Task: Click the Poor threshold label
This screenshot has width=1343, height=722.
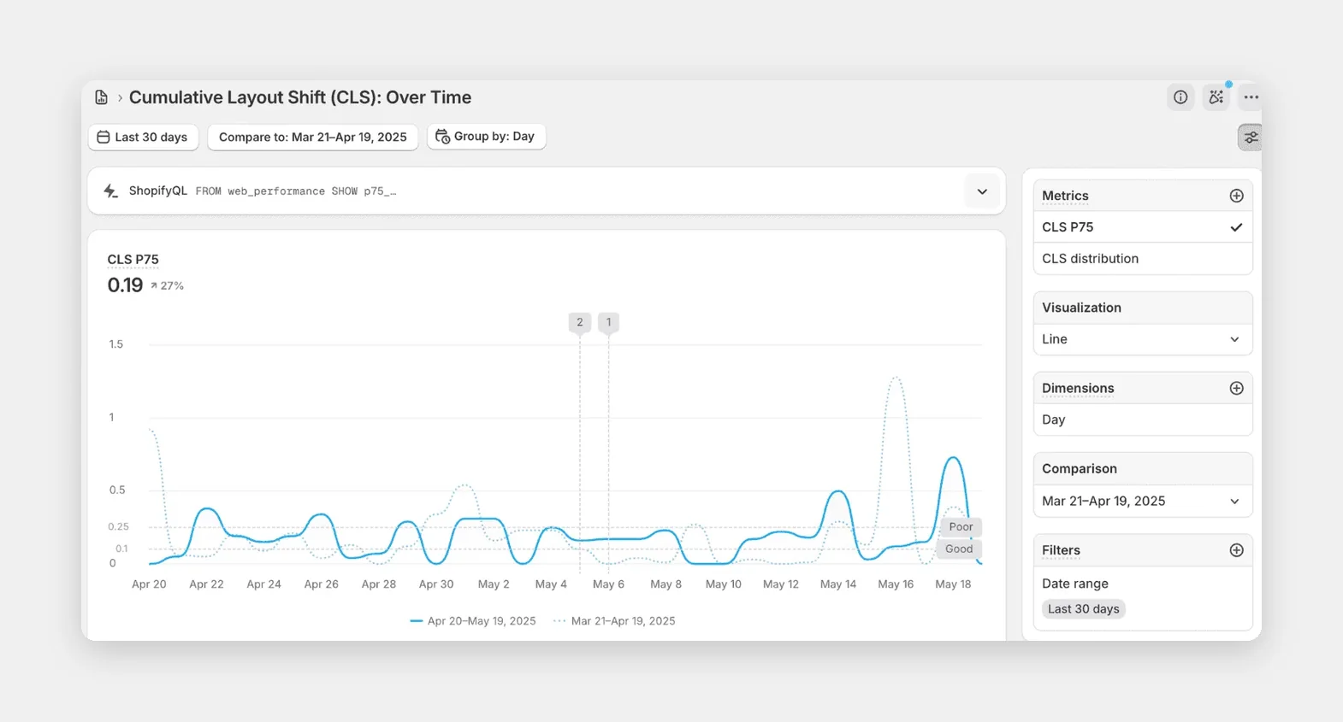Action: 961,527
